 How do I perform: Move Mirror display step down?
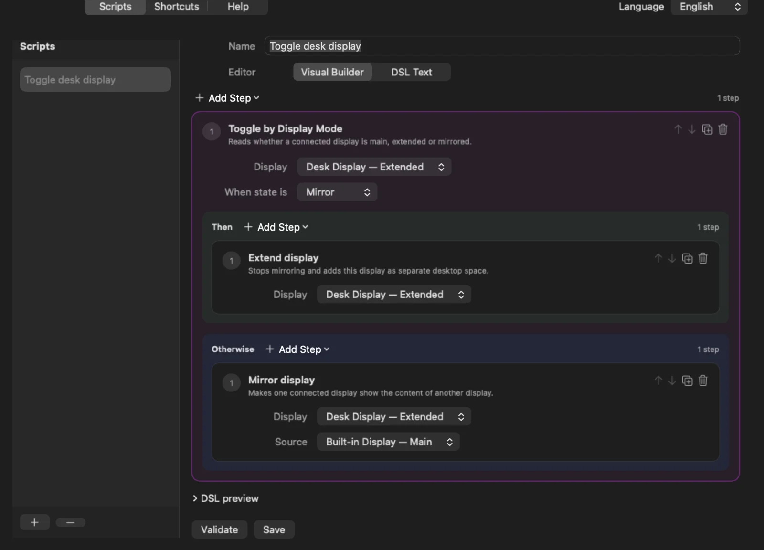[x=672, y=381]
